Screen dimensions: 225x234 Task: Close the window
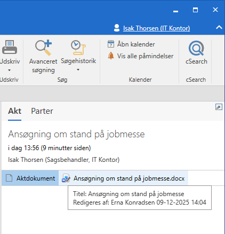[215, 10]
